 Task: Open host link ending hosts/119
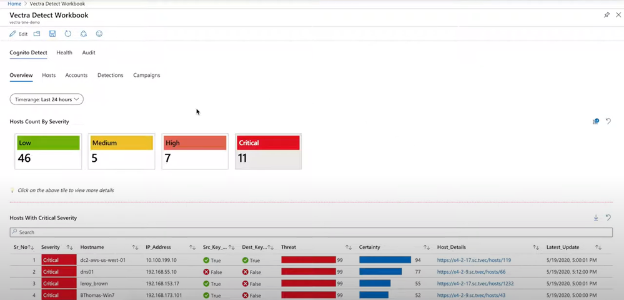pos(474,260)
